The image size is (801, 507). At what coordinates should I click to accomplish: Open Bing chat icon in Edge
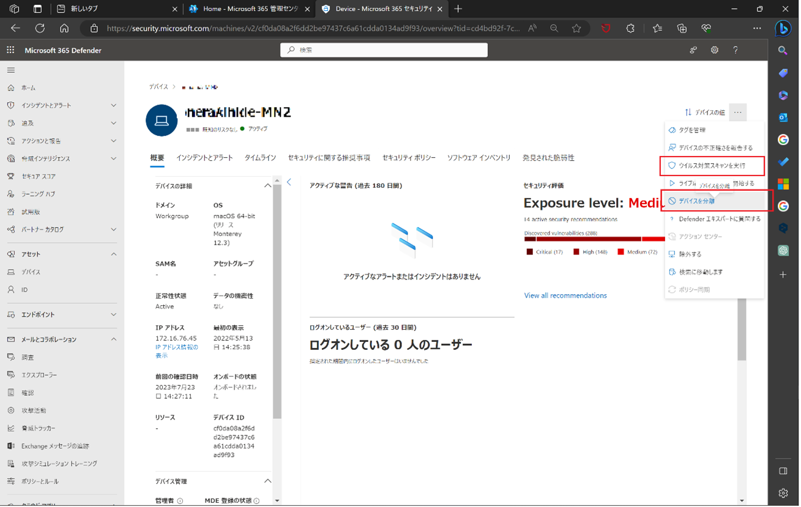coord(783,28)
